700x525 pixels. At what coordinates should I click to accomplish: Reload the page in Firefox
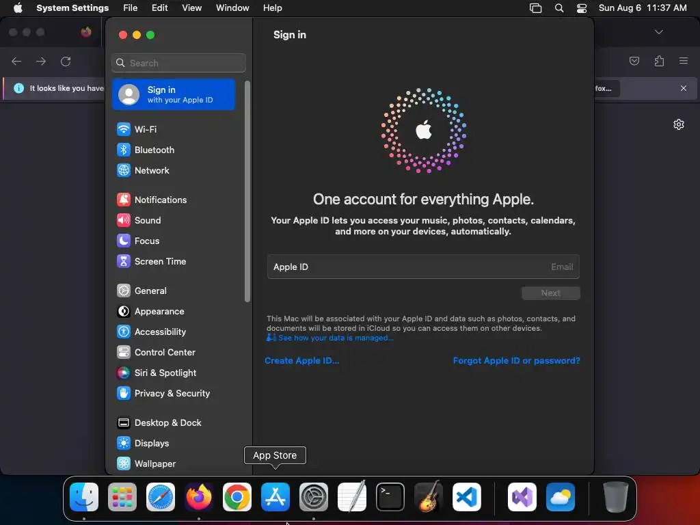[x=66, y=62]
